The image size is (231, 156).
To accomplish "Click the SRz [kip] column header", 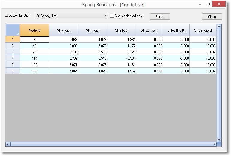I will click(122, 30).
